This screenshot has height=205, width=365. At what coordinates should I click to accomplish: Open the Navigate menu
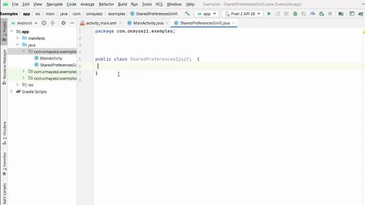coord(55,4)
